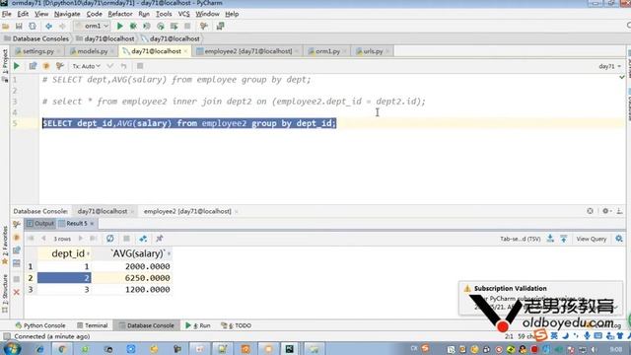Click the Commit checkmark icon
The height and width of the screenshot is (355, 631).
[x=109, y=66]
